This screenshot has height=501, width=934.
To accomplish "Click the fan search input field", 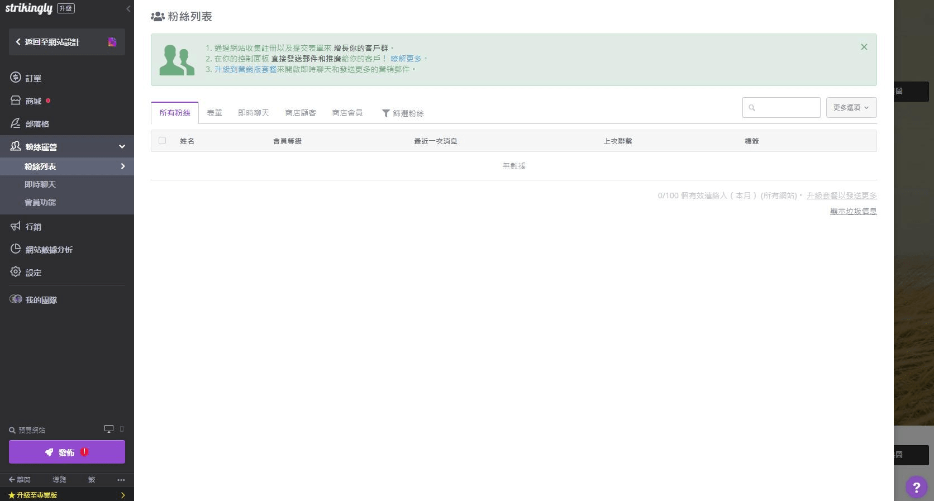I will [x=781, y=108].
